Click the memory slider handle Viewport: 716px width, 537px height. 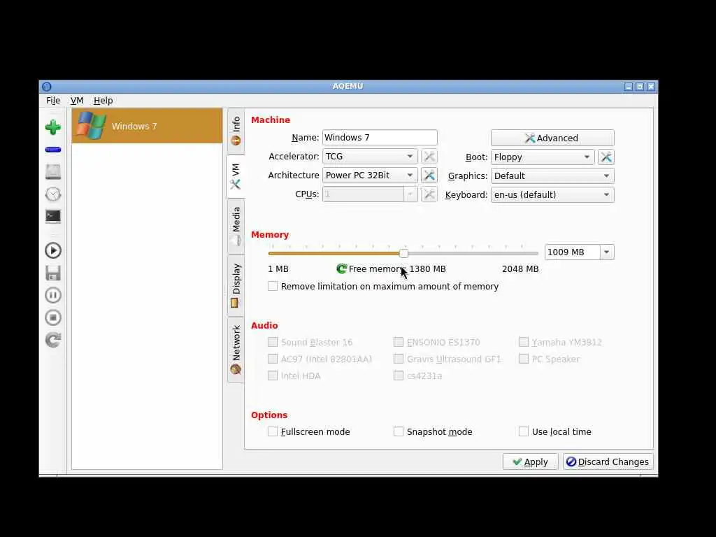pyautogui.click(x=403, y=253)
